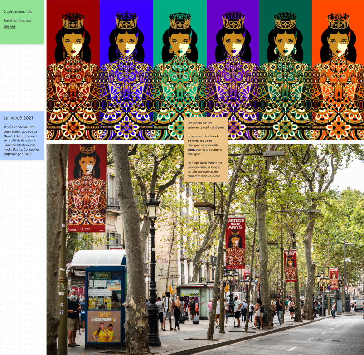This screenshot has width=364, height=355.
Task: Select the green sticky note card
Action: (22, 22)
